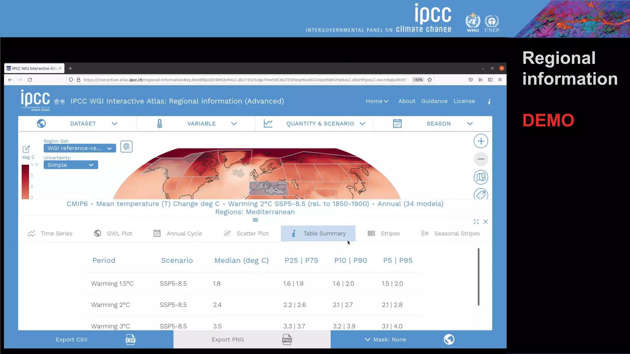Click the 133% zoom level indicator

(418, 80)
